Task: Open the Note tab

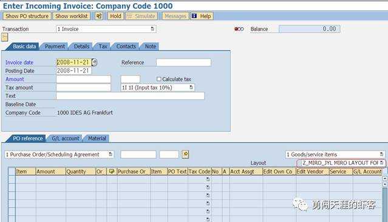Action: pos(151,47)
